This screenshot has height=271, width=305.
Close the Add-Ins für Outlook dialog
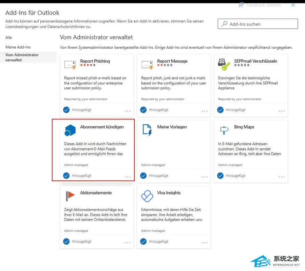293,5
